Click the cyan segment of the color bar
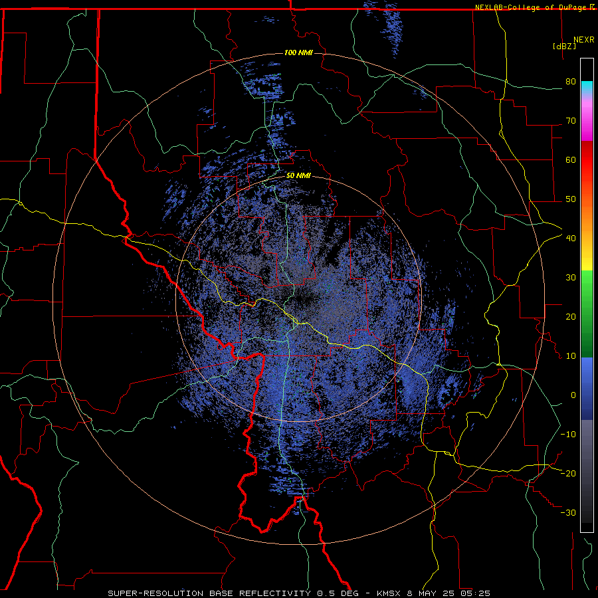598x598 pixels. (587, 87)
